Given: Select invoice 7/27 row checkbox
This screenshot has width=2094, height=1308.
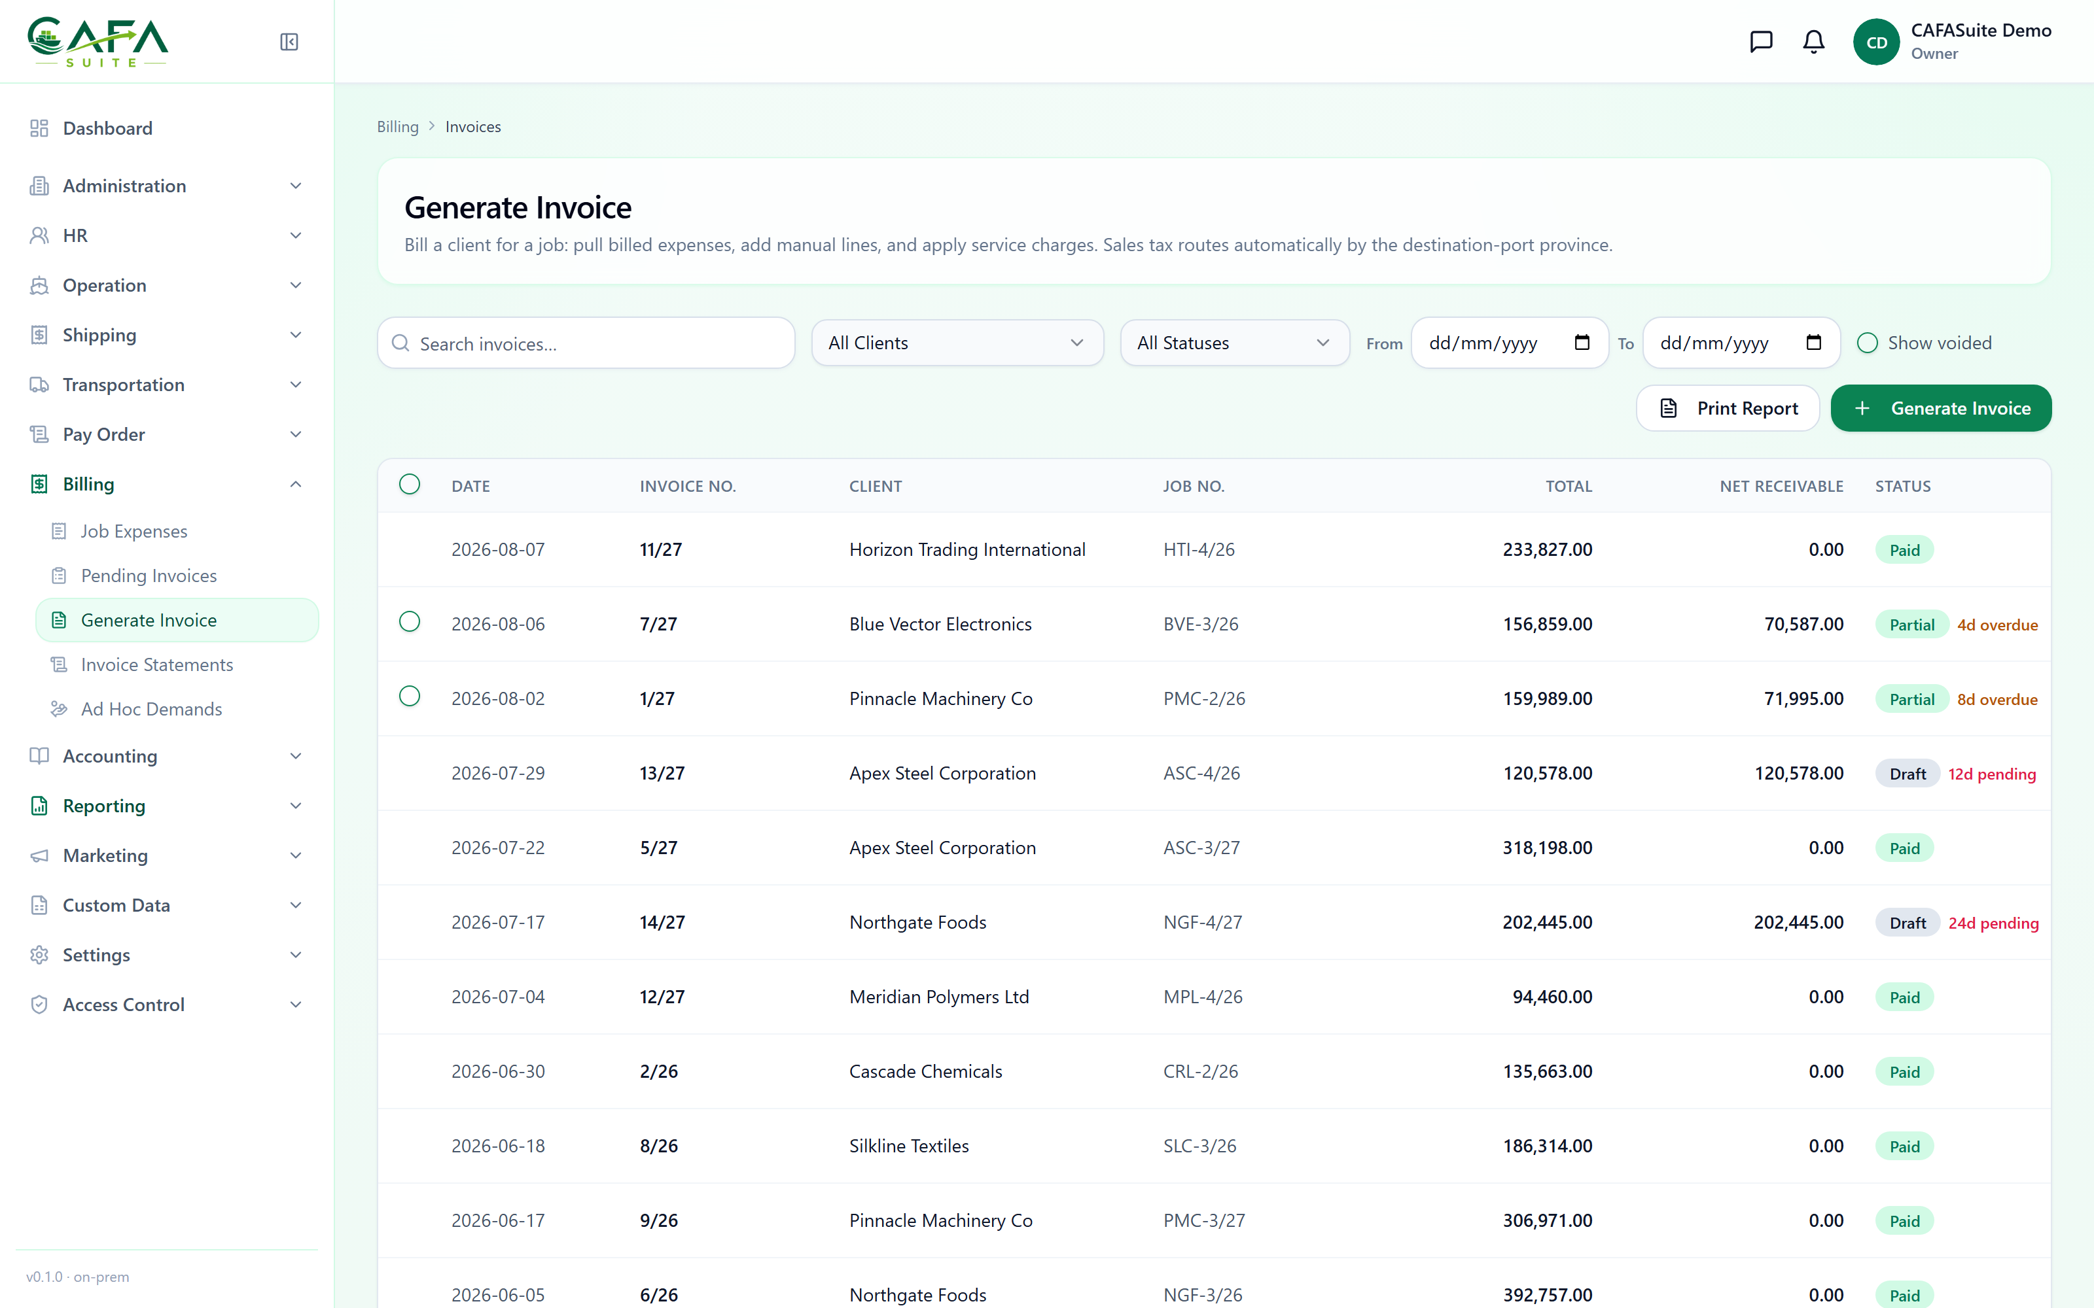Looking at the screenshot, I should click(409, 622).
